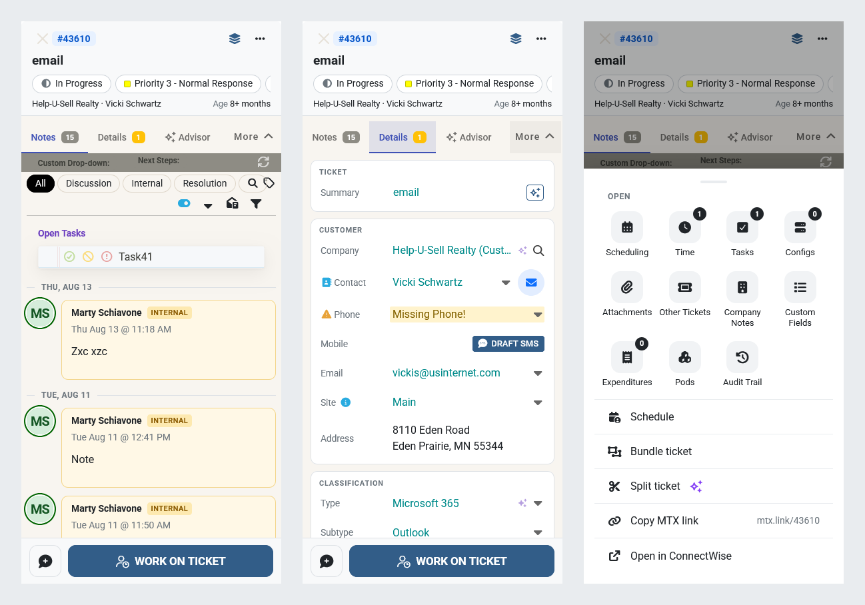Open the Time entries icon
Screen dimensions: 865x605
point(685,227)
